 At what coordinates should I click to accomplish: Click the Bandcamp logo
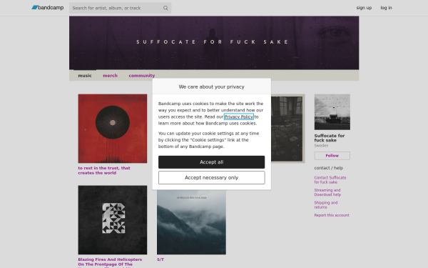(48, 8)
